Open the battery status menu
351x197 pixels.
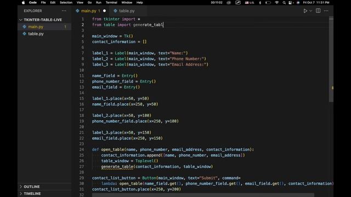point(268,2)
